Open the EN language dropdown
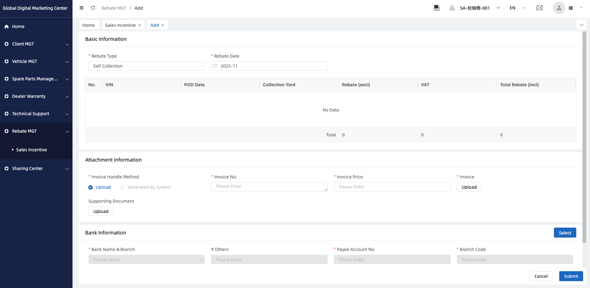This screenshot has width=590, height=288. pos(517,8)
